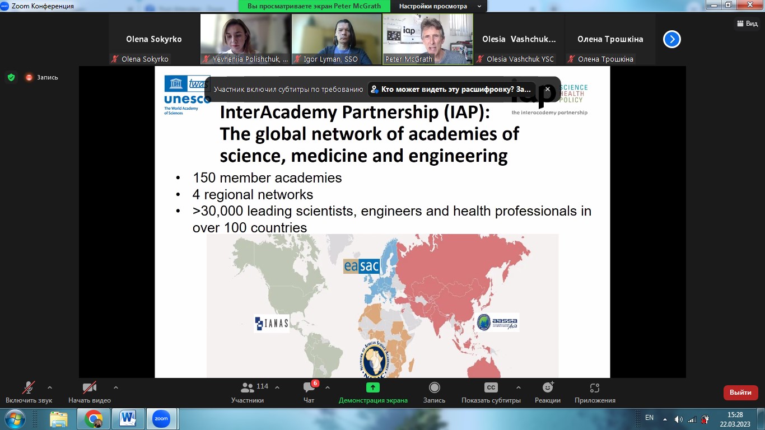
Task: Open clock showing 15:28 22.03.2023
Action: point(735,419)
